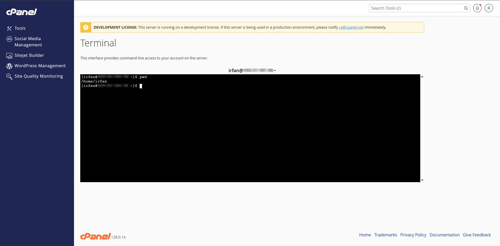Open the Documentation footer link
The width and height of the screenshot is (500, 246).
click(445, 235)
